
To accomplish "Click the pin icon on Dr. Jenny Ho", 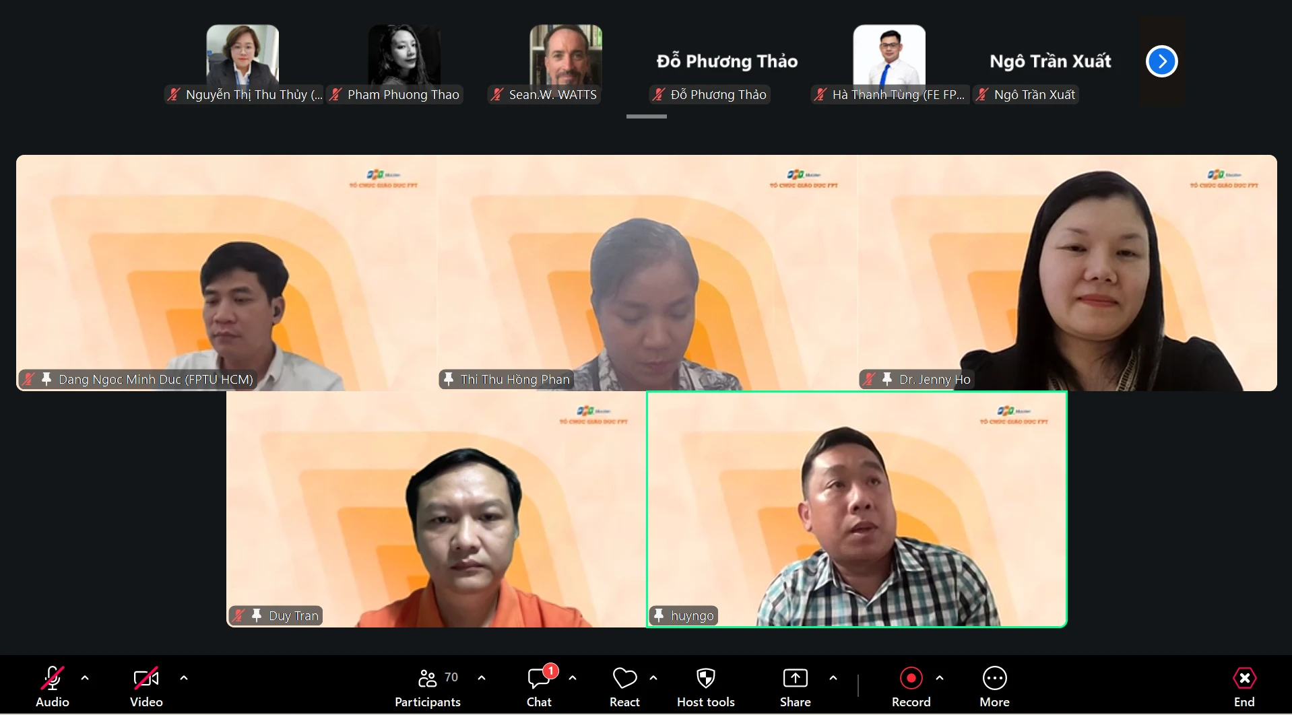I will click(887, 379).
